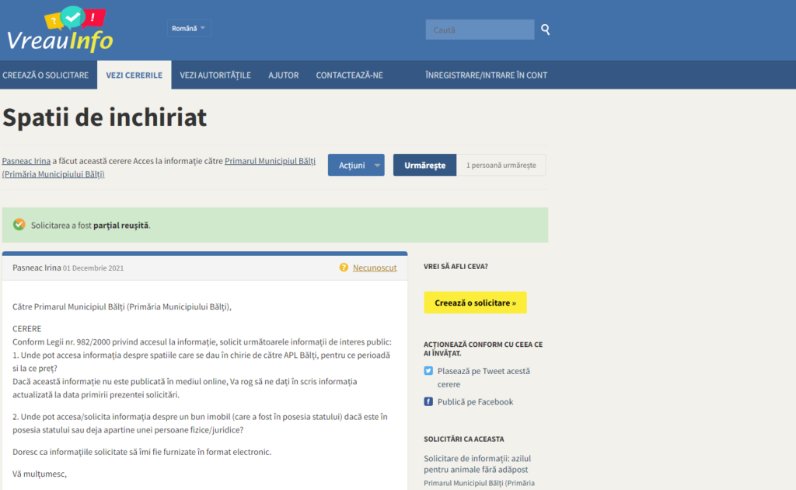This screenshot has height=490, width=796.
Task: Go to VEZI AUTORITĂȚILE
Action: pos(215,75)
